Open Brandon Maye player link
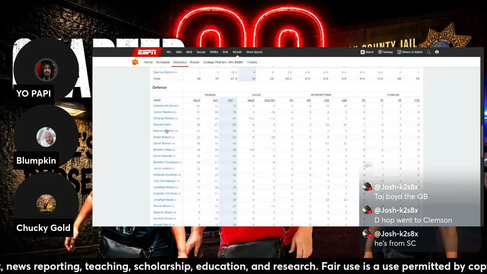Viewport: 487px width, 274px height. [162, 150]
